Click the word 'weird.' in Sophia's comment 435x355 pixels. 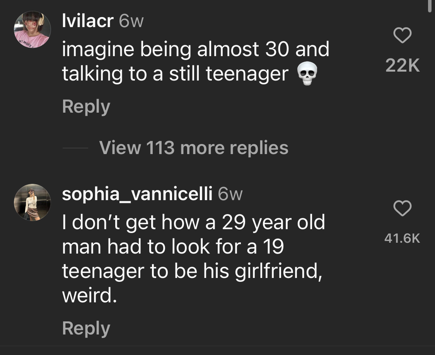[89, 295]
